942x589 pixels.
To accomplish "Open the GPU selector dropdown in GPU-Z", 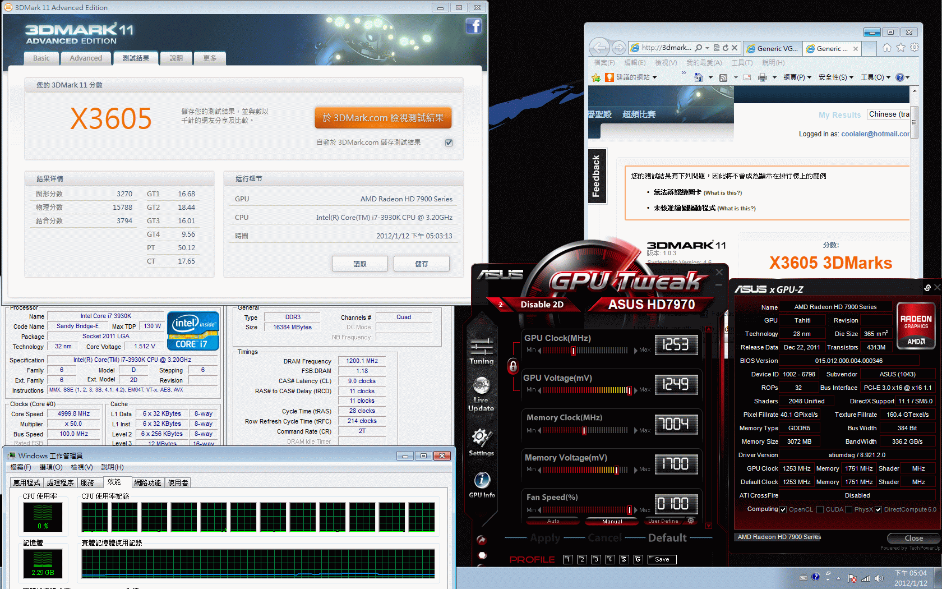I will coord(778,537).
